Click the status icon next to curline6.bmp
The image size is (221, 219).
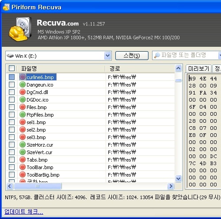[23, 77]
